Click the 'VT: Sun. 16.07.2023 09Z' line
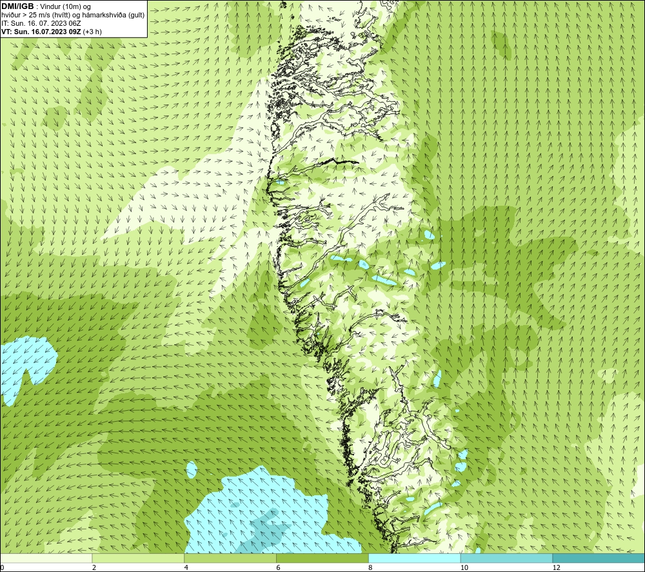This screenshot has width=645, height=572. (41, 32)
